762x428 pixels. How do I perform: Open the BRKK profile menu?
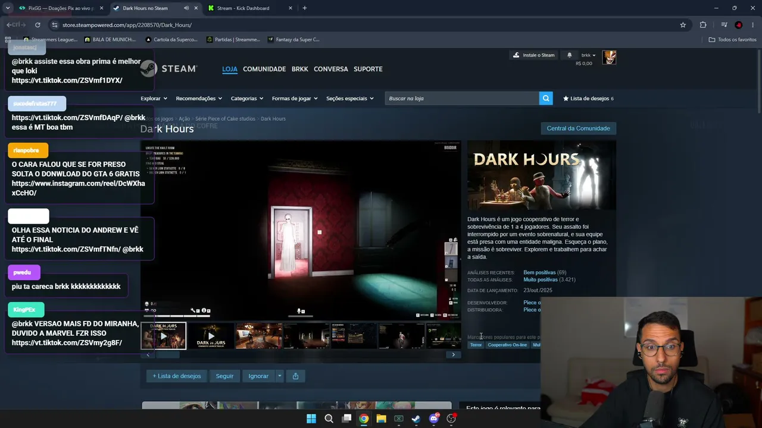pos(300,69)
